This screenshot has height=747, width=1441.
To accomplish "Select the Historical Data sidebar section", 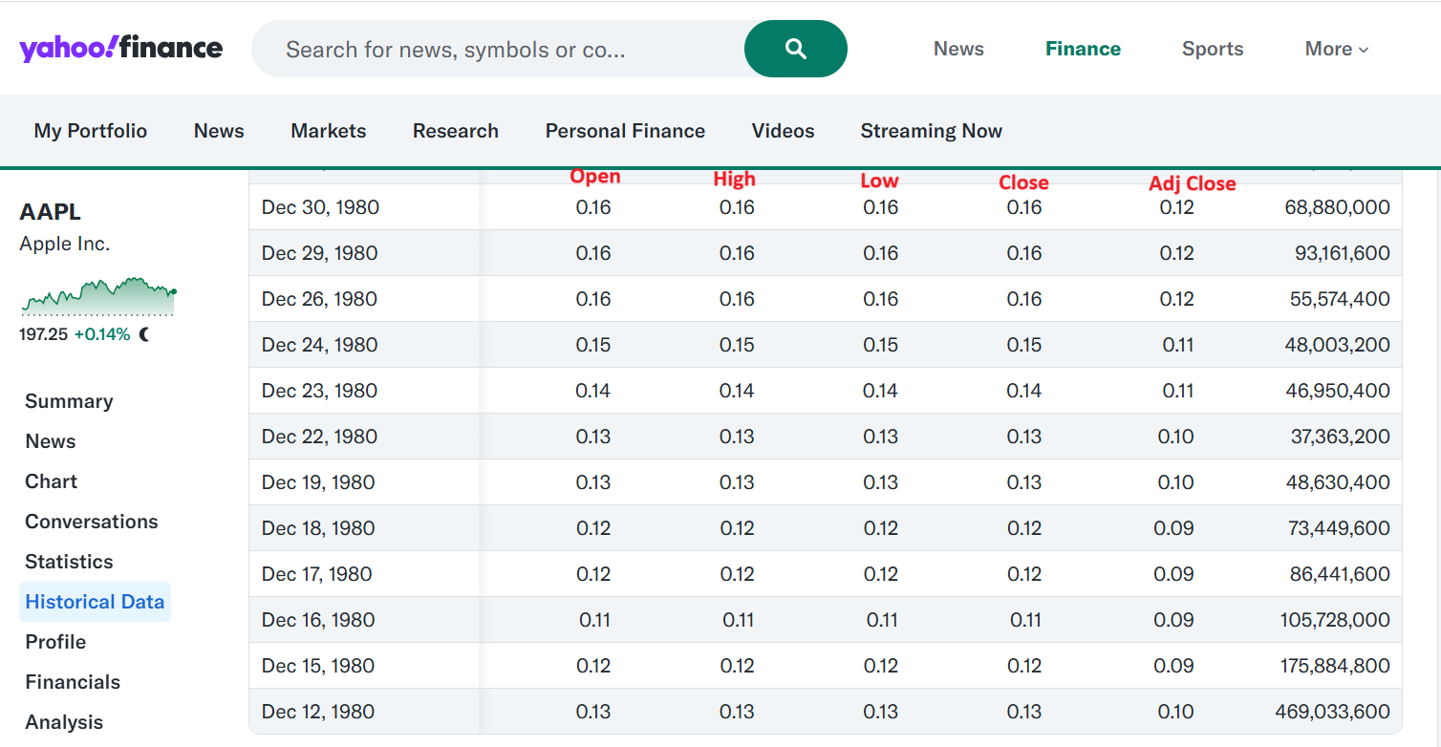I will pyautogui.click(x=95, y=602).
